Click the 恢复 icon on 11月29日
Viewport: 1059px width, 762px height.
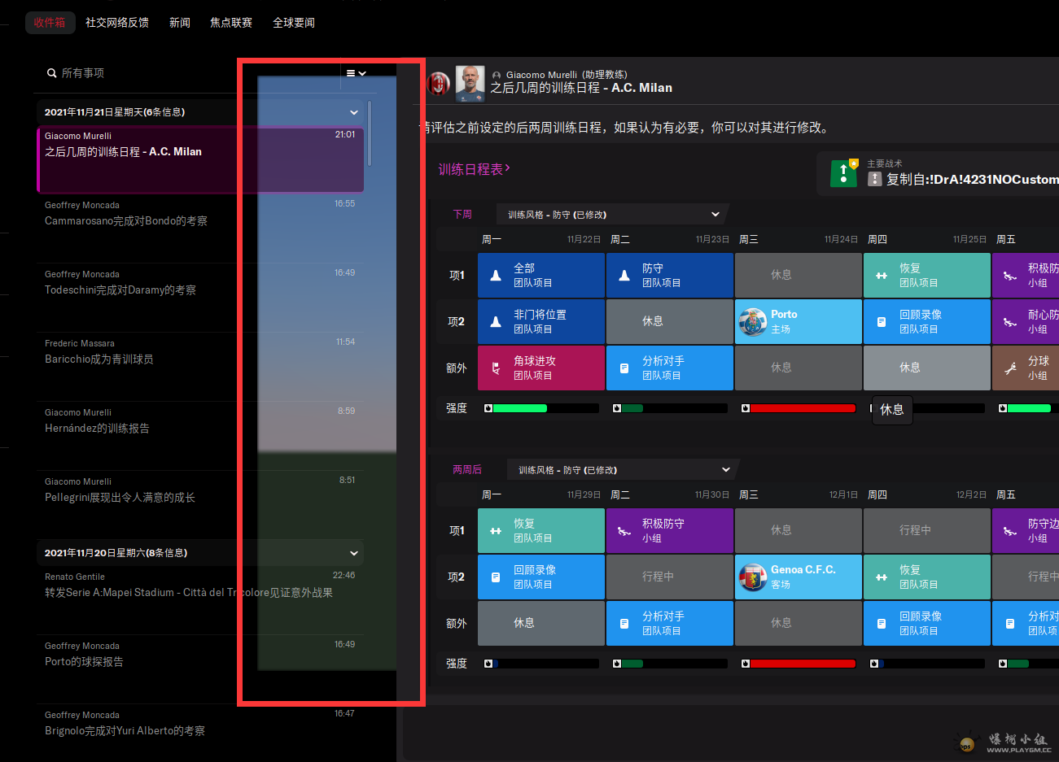coord(496,531)
